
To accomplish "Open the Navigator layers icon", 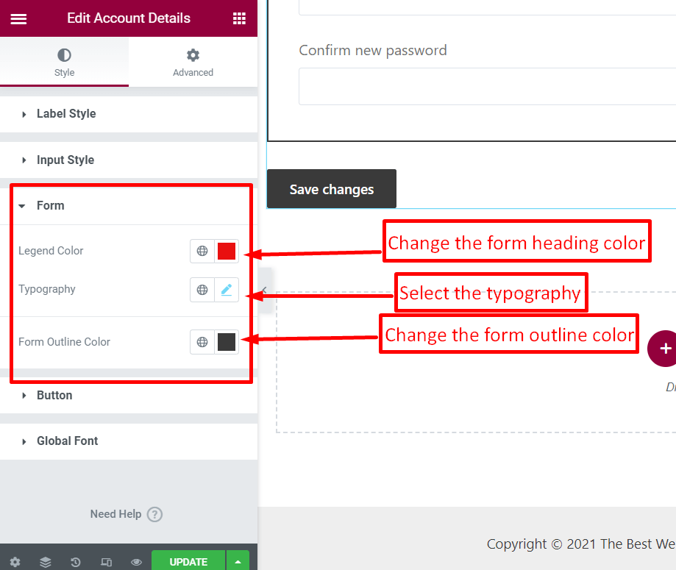I will [x=46, y=561].
